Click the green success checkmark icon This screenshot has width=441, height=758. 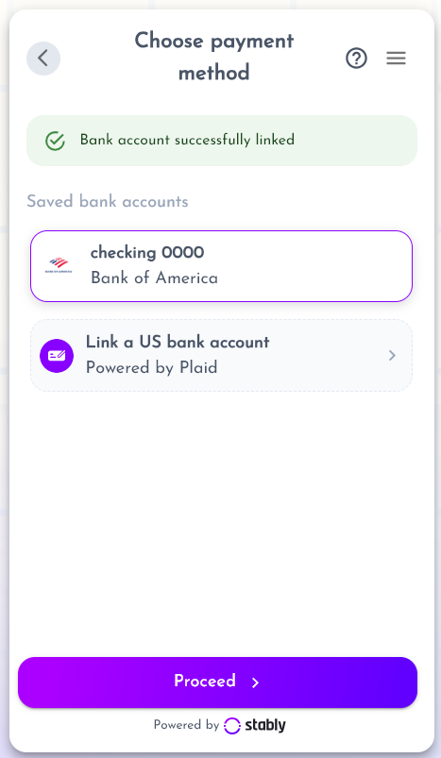point(55,141)
